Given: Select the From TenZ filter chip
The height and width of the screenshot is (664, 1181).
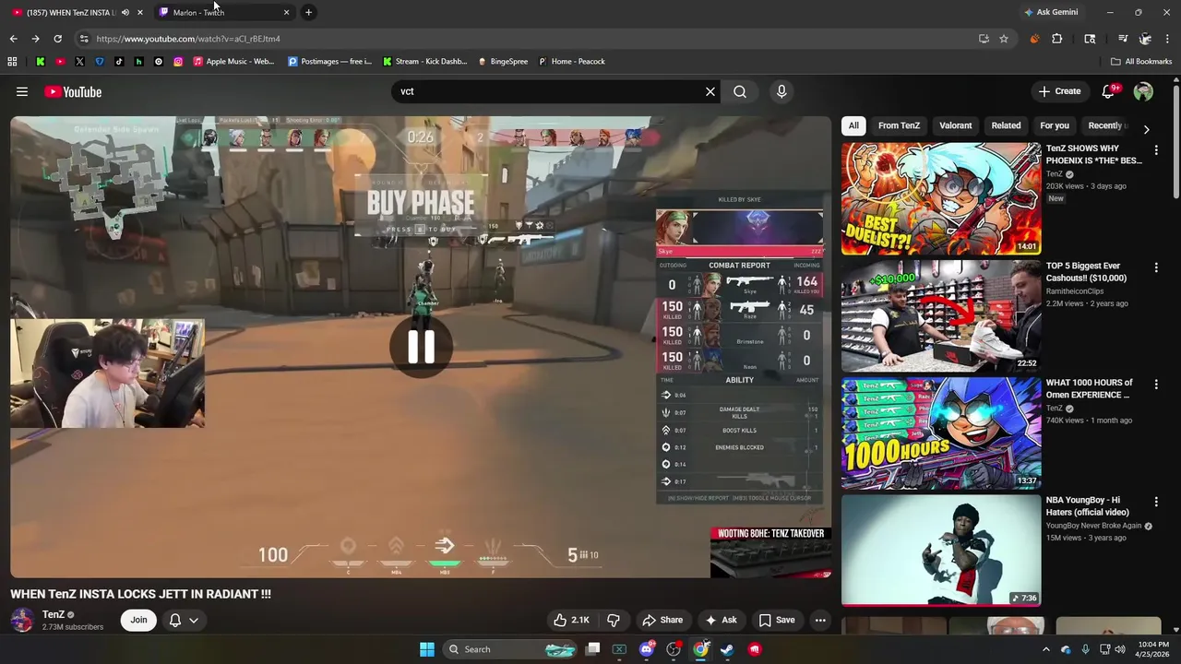Looking at the screenshot, I should 899,125.
